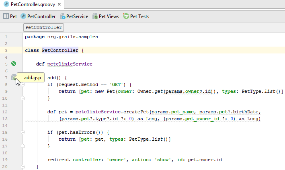Click the green gutter icon beside petclinicService
Viewport: 285px width, 170px height.
pyautogui.click(x=14, y=63)
